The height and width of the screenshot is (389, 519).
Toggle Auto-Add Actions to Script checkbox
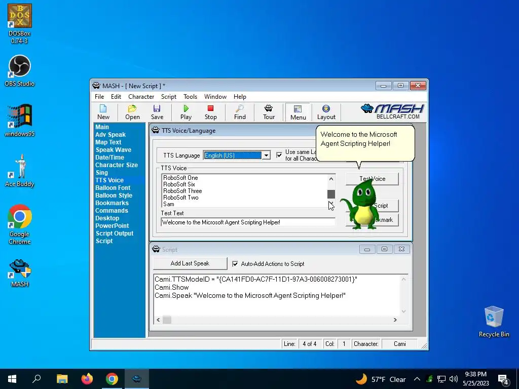(x=235, y=263)
